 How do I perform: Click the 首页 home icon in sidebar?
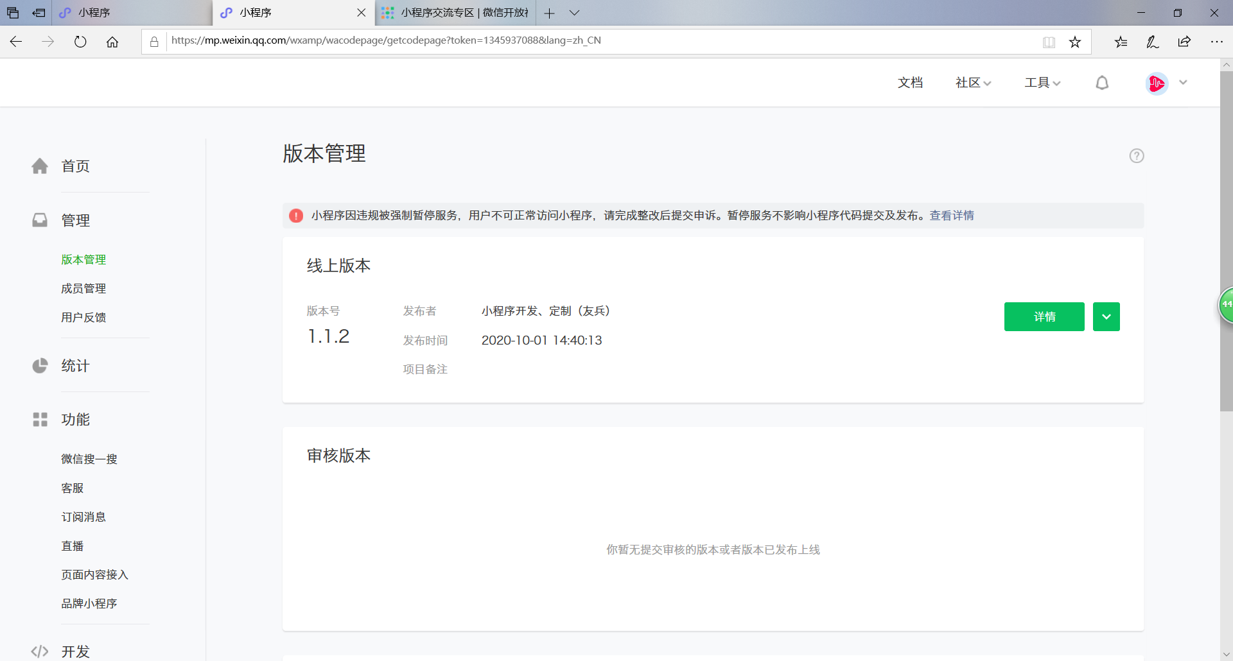point(40,166)
